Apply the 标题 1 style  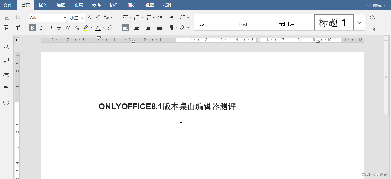point(334,22)
